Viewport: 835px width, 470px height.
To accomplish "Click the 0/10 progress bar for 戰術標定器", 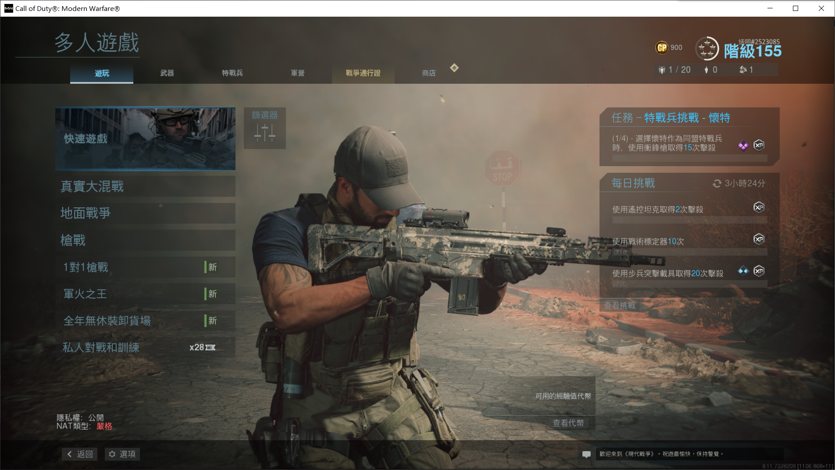I will point(689,252).
